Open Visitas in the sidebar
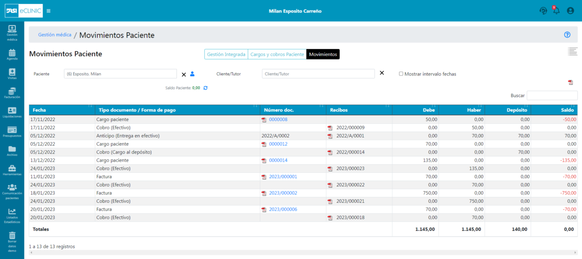This screenshot has height=259, width=582. (x=12, y=74)
